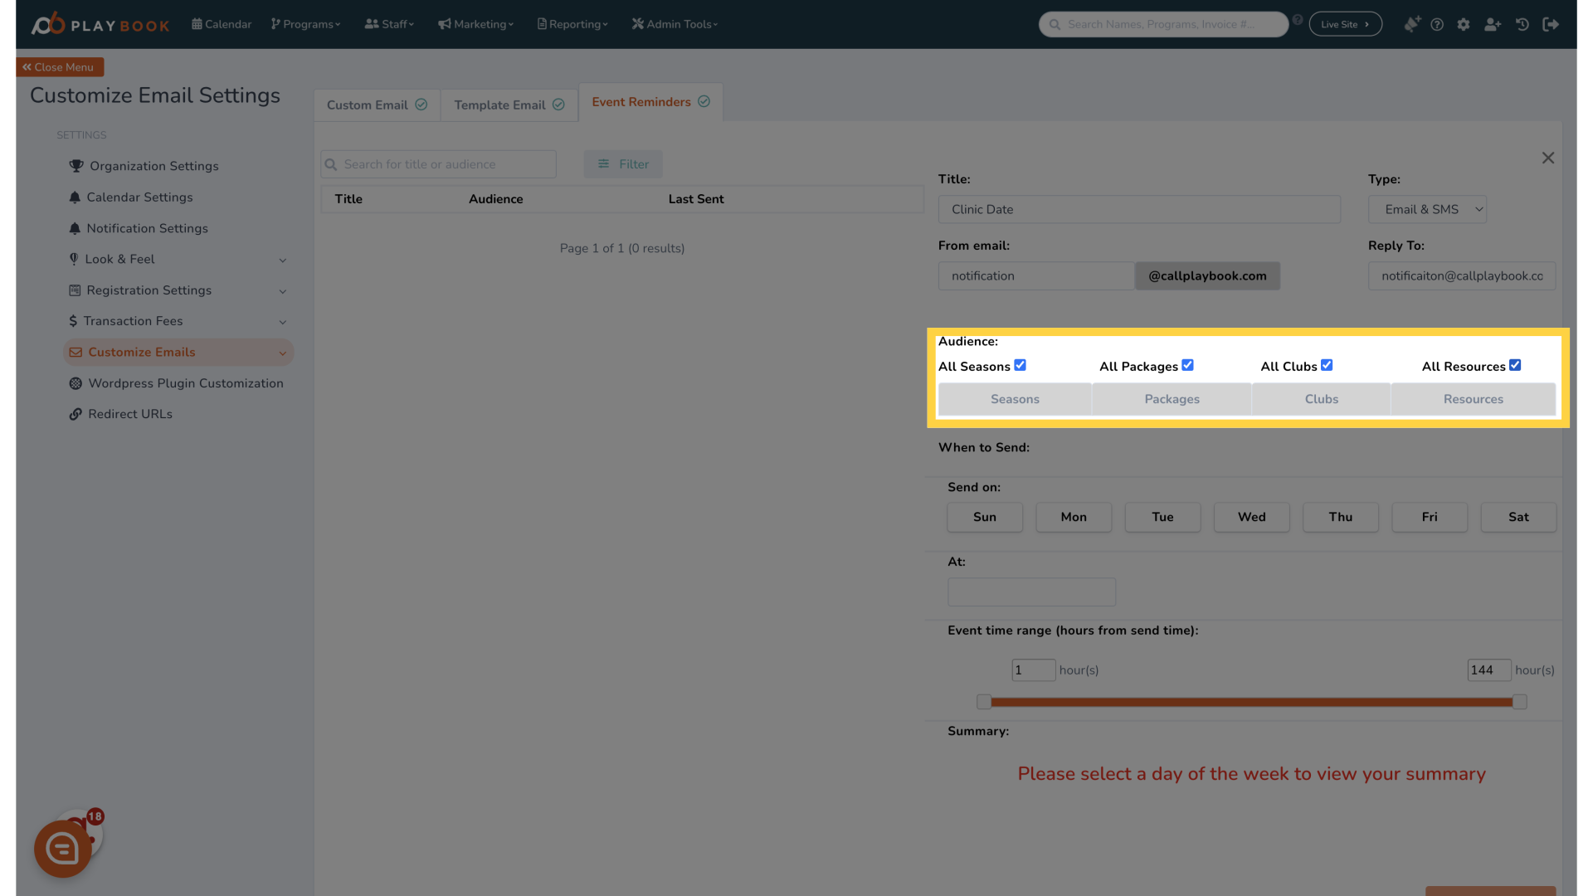Click the Filter icon in email list
This screenshot has height=896, width=1593.
604,164
